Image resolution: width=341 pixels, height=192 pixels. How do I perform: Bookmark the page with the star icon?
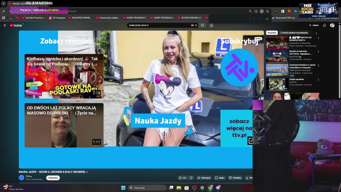click(x=267, y=11)
